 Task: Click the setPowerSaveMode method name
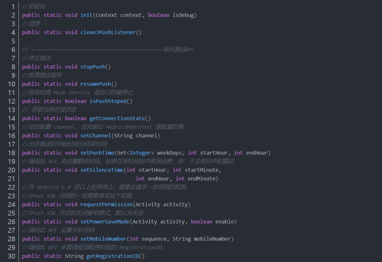pos(105,222)
